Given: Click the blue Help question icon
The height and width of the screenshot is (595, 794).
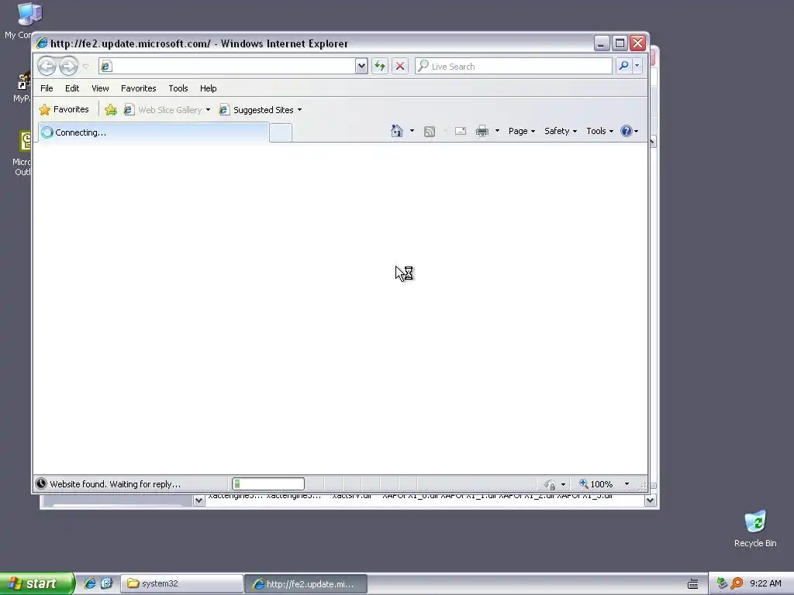Looking at the screenshot, I should pyautogui.click(x=627, y=131).
